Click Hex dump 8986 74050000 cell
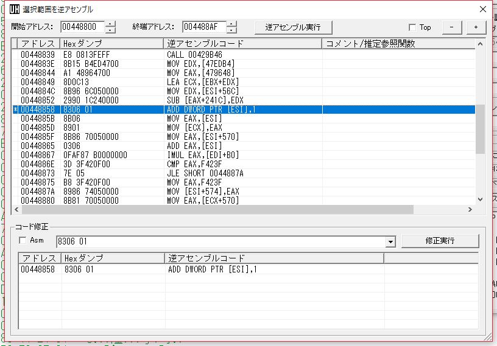497x346 pixels. [91, 192]
